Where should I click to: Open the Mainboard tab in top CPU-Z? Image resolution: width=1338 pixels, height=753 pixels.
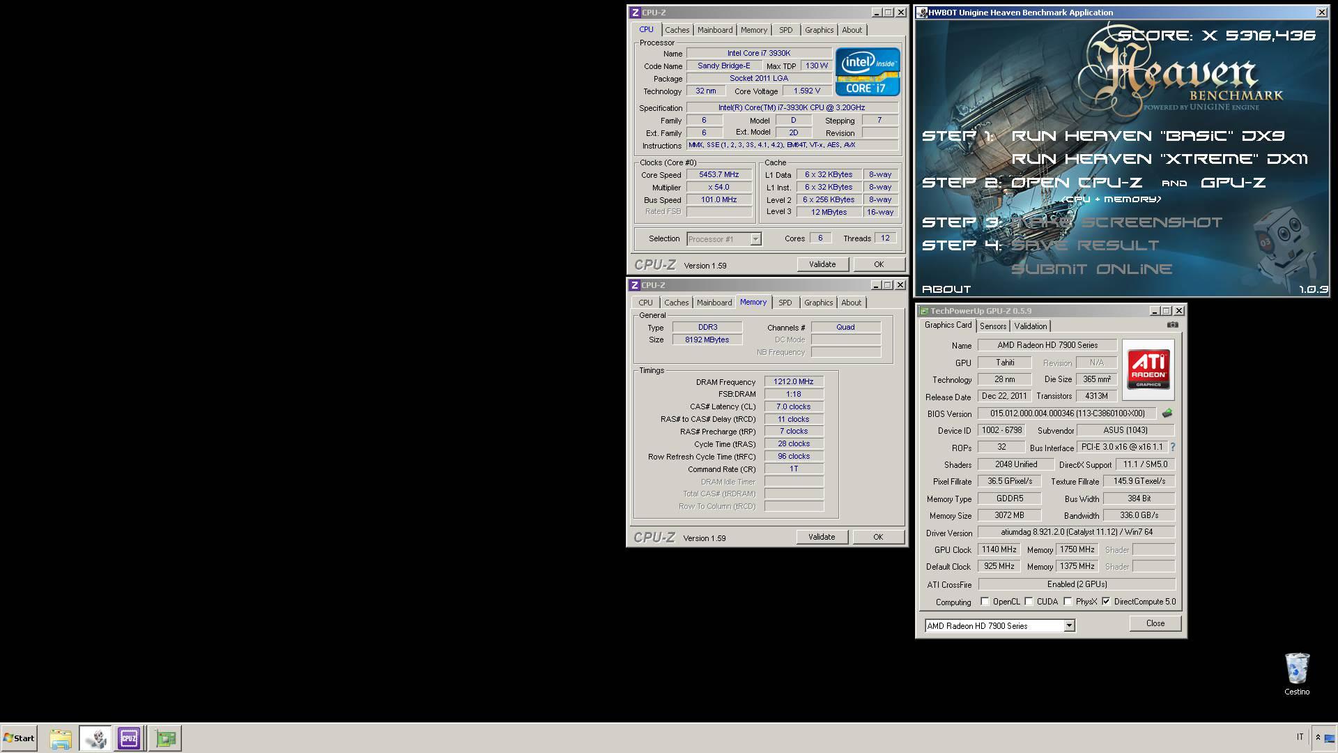point(715,30)
